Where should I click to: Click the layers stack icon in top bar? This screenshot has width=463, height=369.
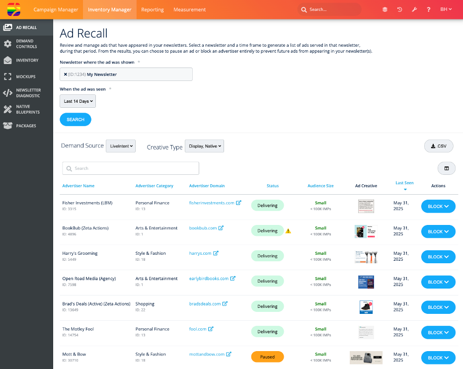[x=385, y=9]
